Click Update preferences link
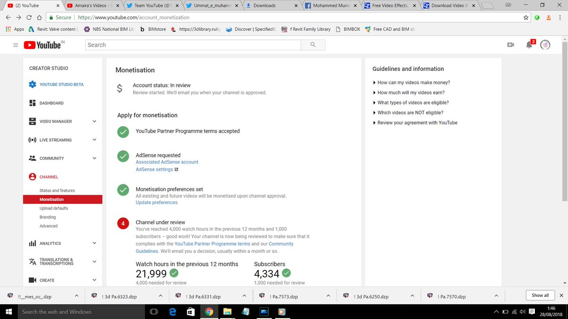 [x=157, y=202]
